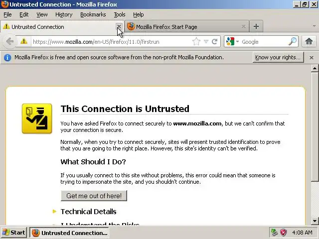Open the Edit menu
The width and height of the screenshot is (319, 239).
tap(24, 14)
